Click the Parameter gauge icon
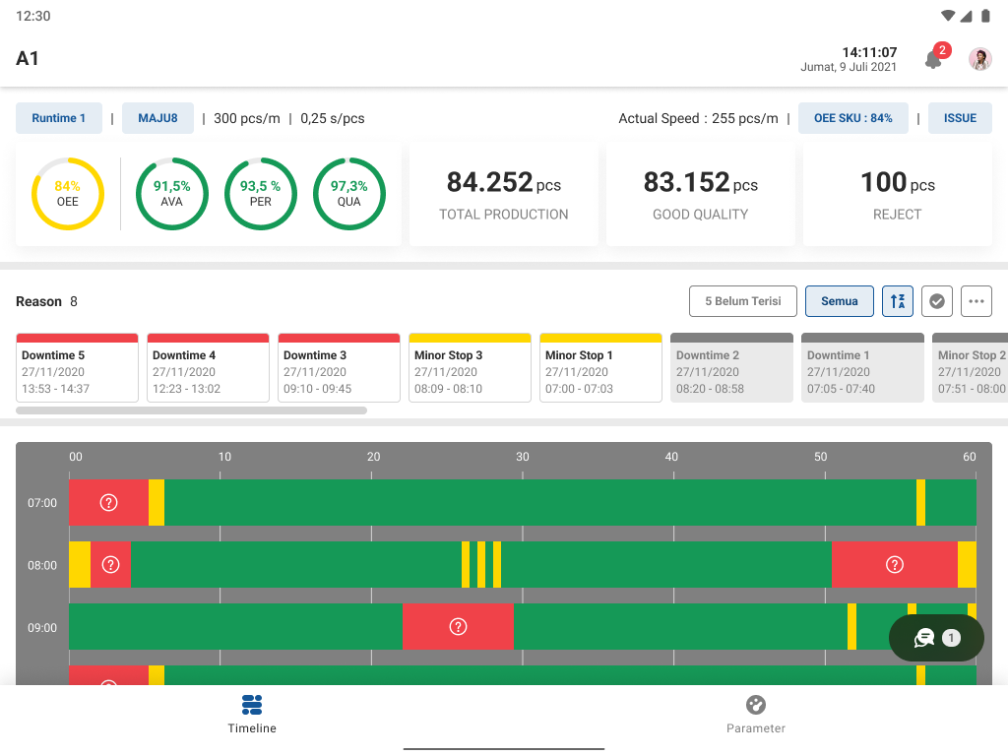The width and height of the screenshot is (1008, 756). tap(755, 705)
